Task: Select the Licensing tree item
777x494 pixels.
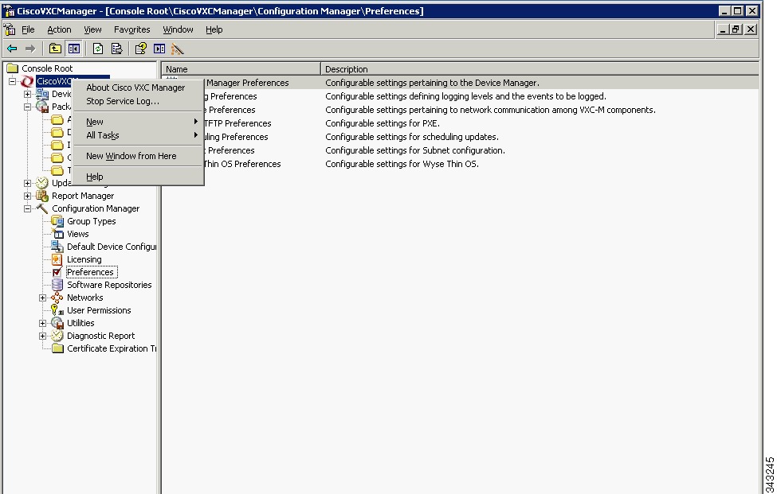Action: [x=84, y=259]
